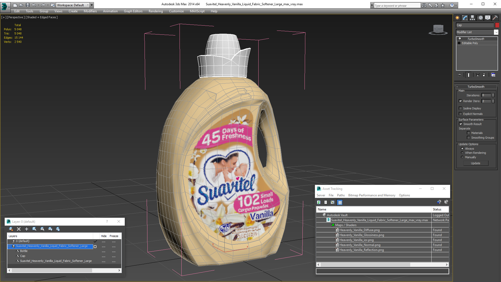Click the Open File icon
Viewport: 501px width, 282px height.
click(x=21, y=5)
